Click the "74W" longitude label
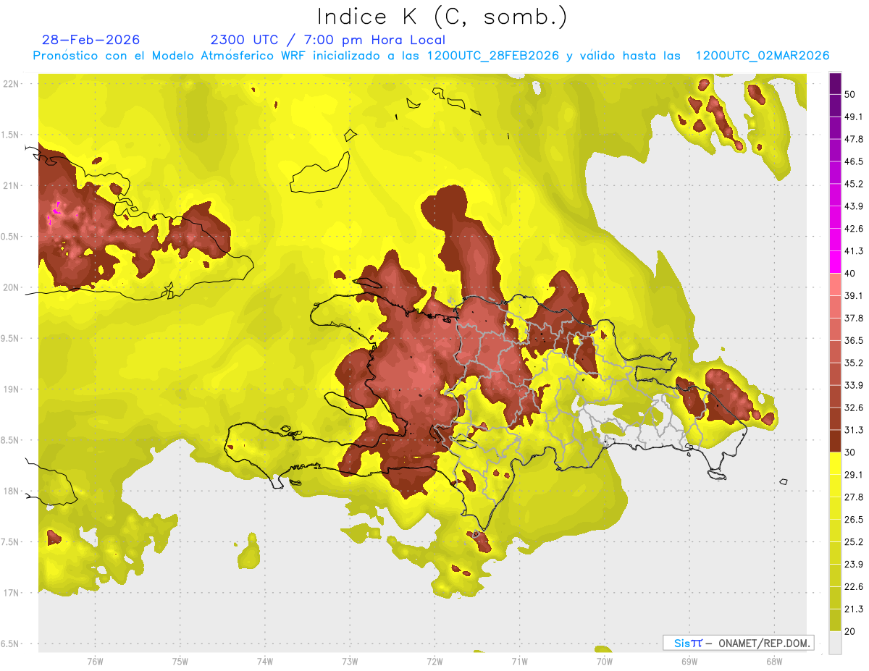This screenshot has width=869, height=671. point(265,662)
